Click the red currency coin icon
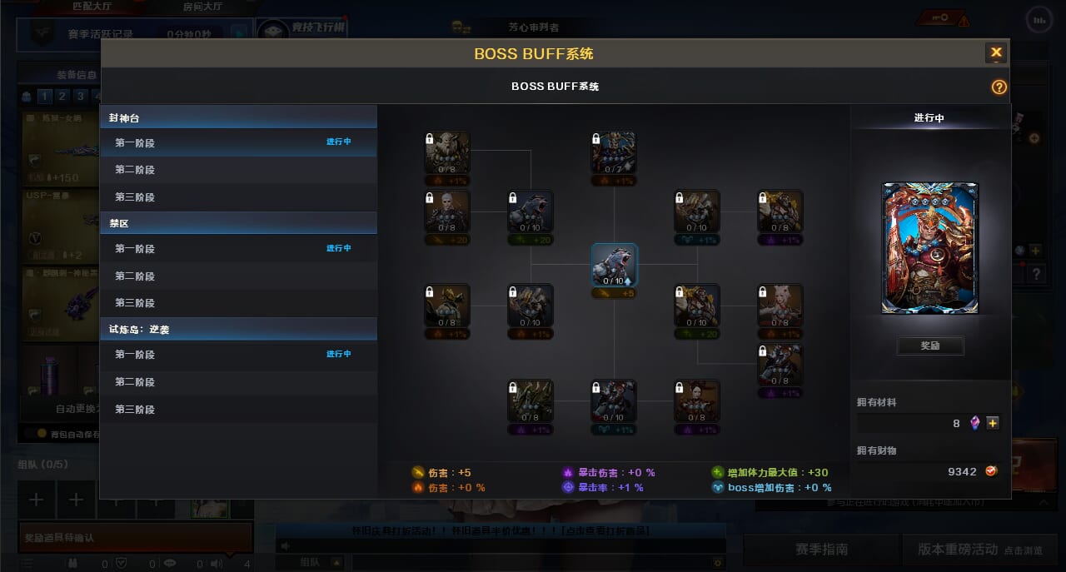 coord(992,471)
